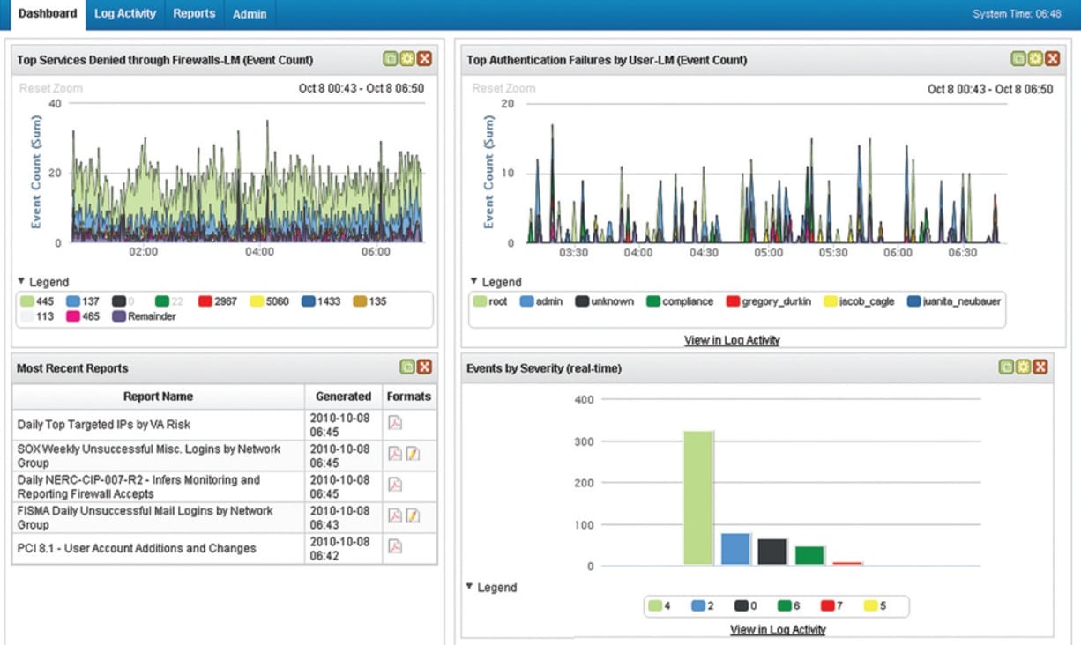1081x645 pixels.
Task: Click Reset Zoom in Top Services Denied chart
Action: [51, 88]
